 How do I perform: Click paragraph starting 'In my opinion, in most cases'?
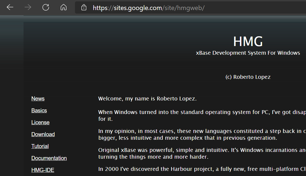click(x=202, y=134)
